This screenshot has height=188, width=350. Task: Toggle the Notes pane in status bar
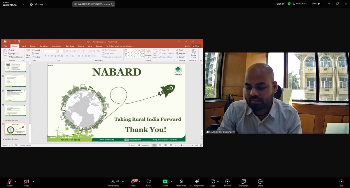(132, 145)
